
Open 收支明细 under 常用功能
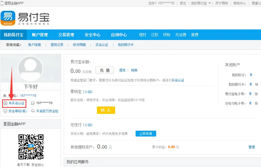(79, 45)
